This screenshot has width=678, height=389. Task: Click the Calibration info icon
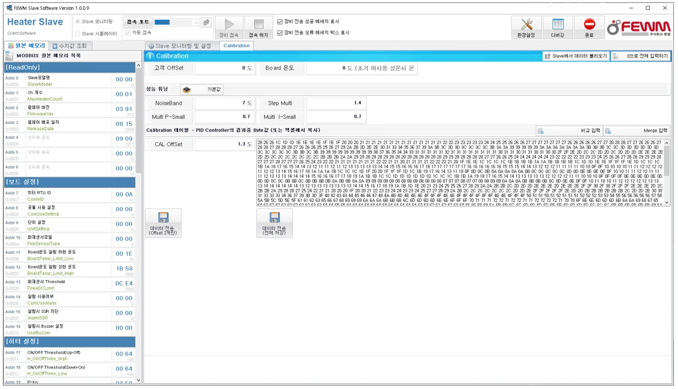coord(150,56)
